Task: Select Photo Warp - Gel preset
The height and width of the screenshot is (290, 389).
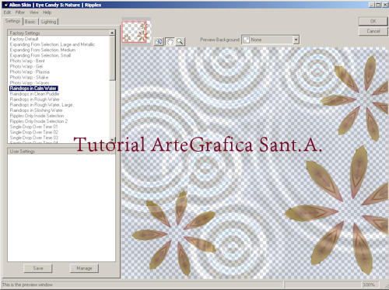Action: tap(26, 66)
